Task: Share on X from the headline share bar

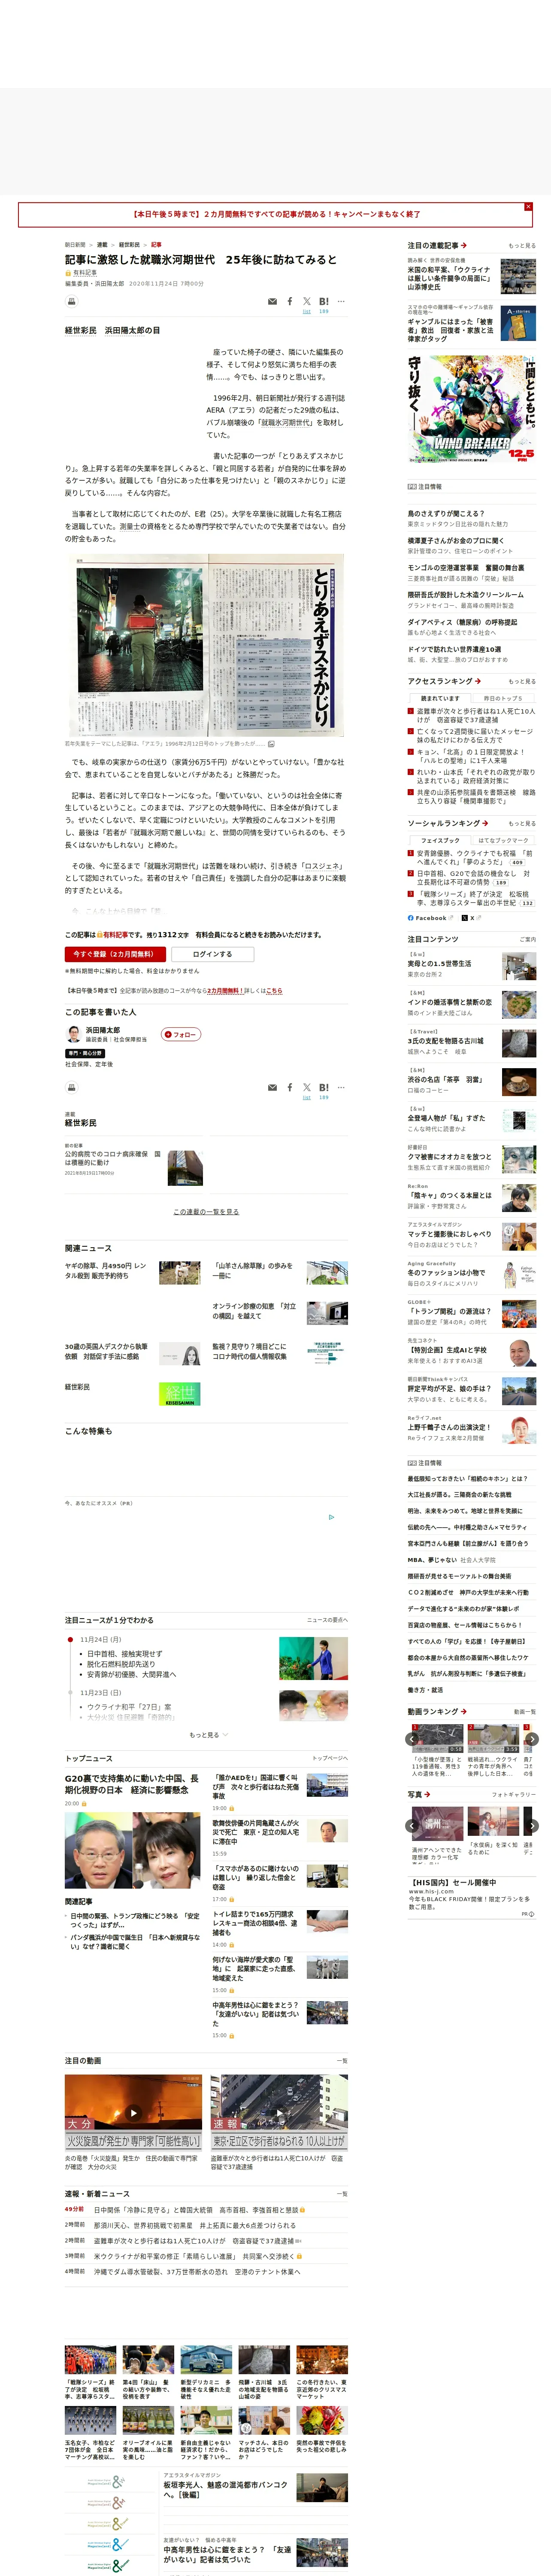Action: point(307,301)
